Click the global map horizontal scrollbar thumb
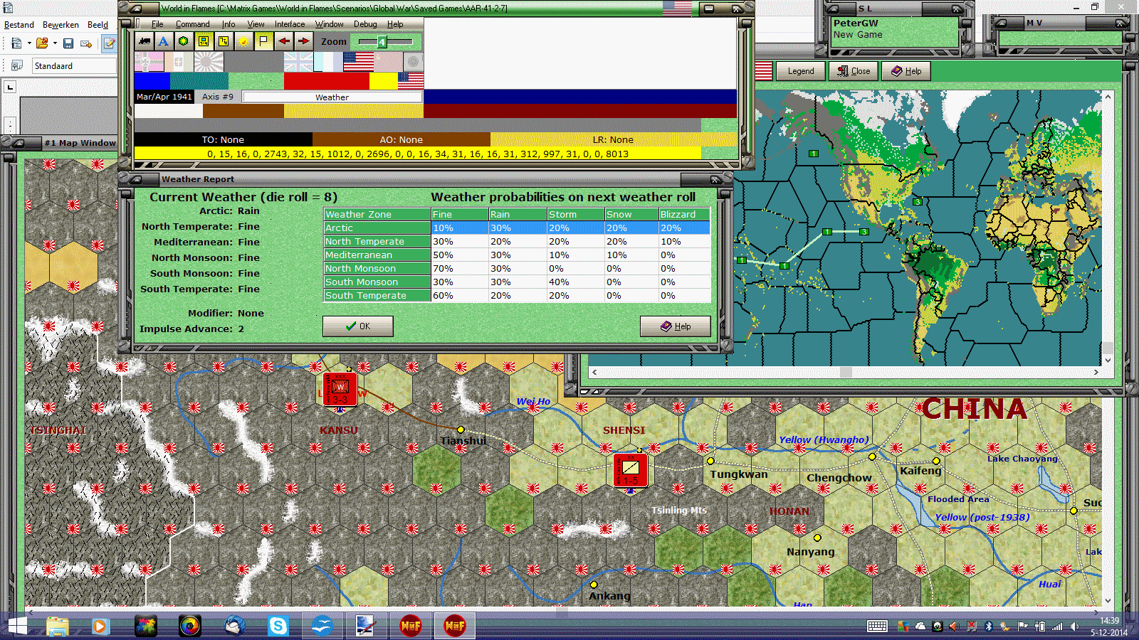The height and width of the screenshot is (640, 1139). 846,372
